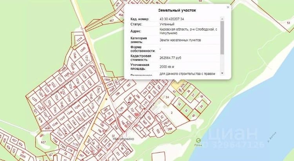
Task: Click the Форма собственности label
Action: point(143,49)
